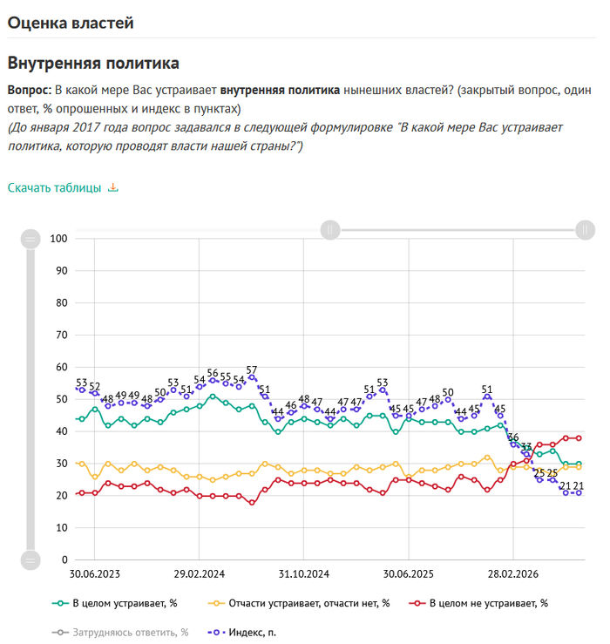Open the Скачать таблицы link
This screenshot has height=644, width=610.
click(x=54, y=187)
